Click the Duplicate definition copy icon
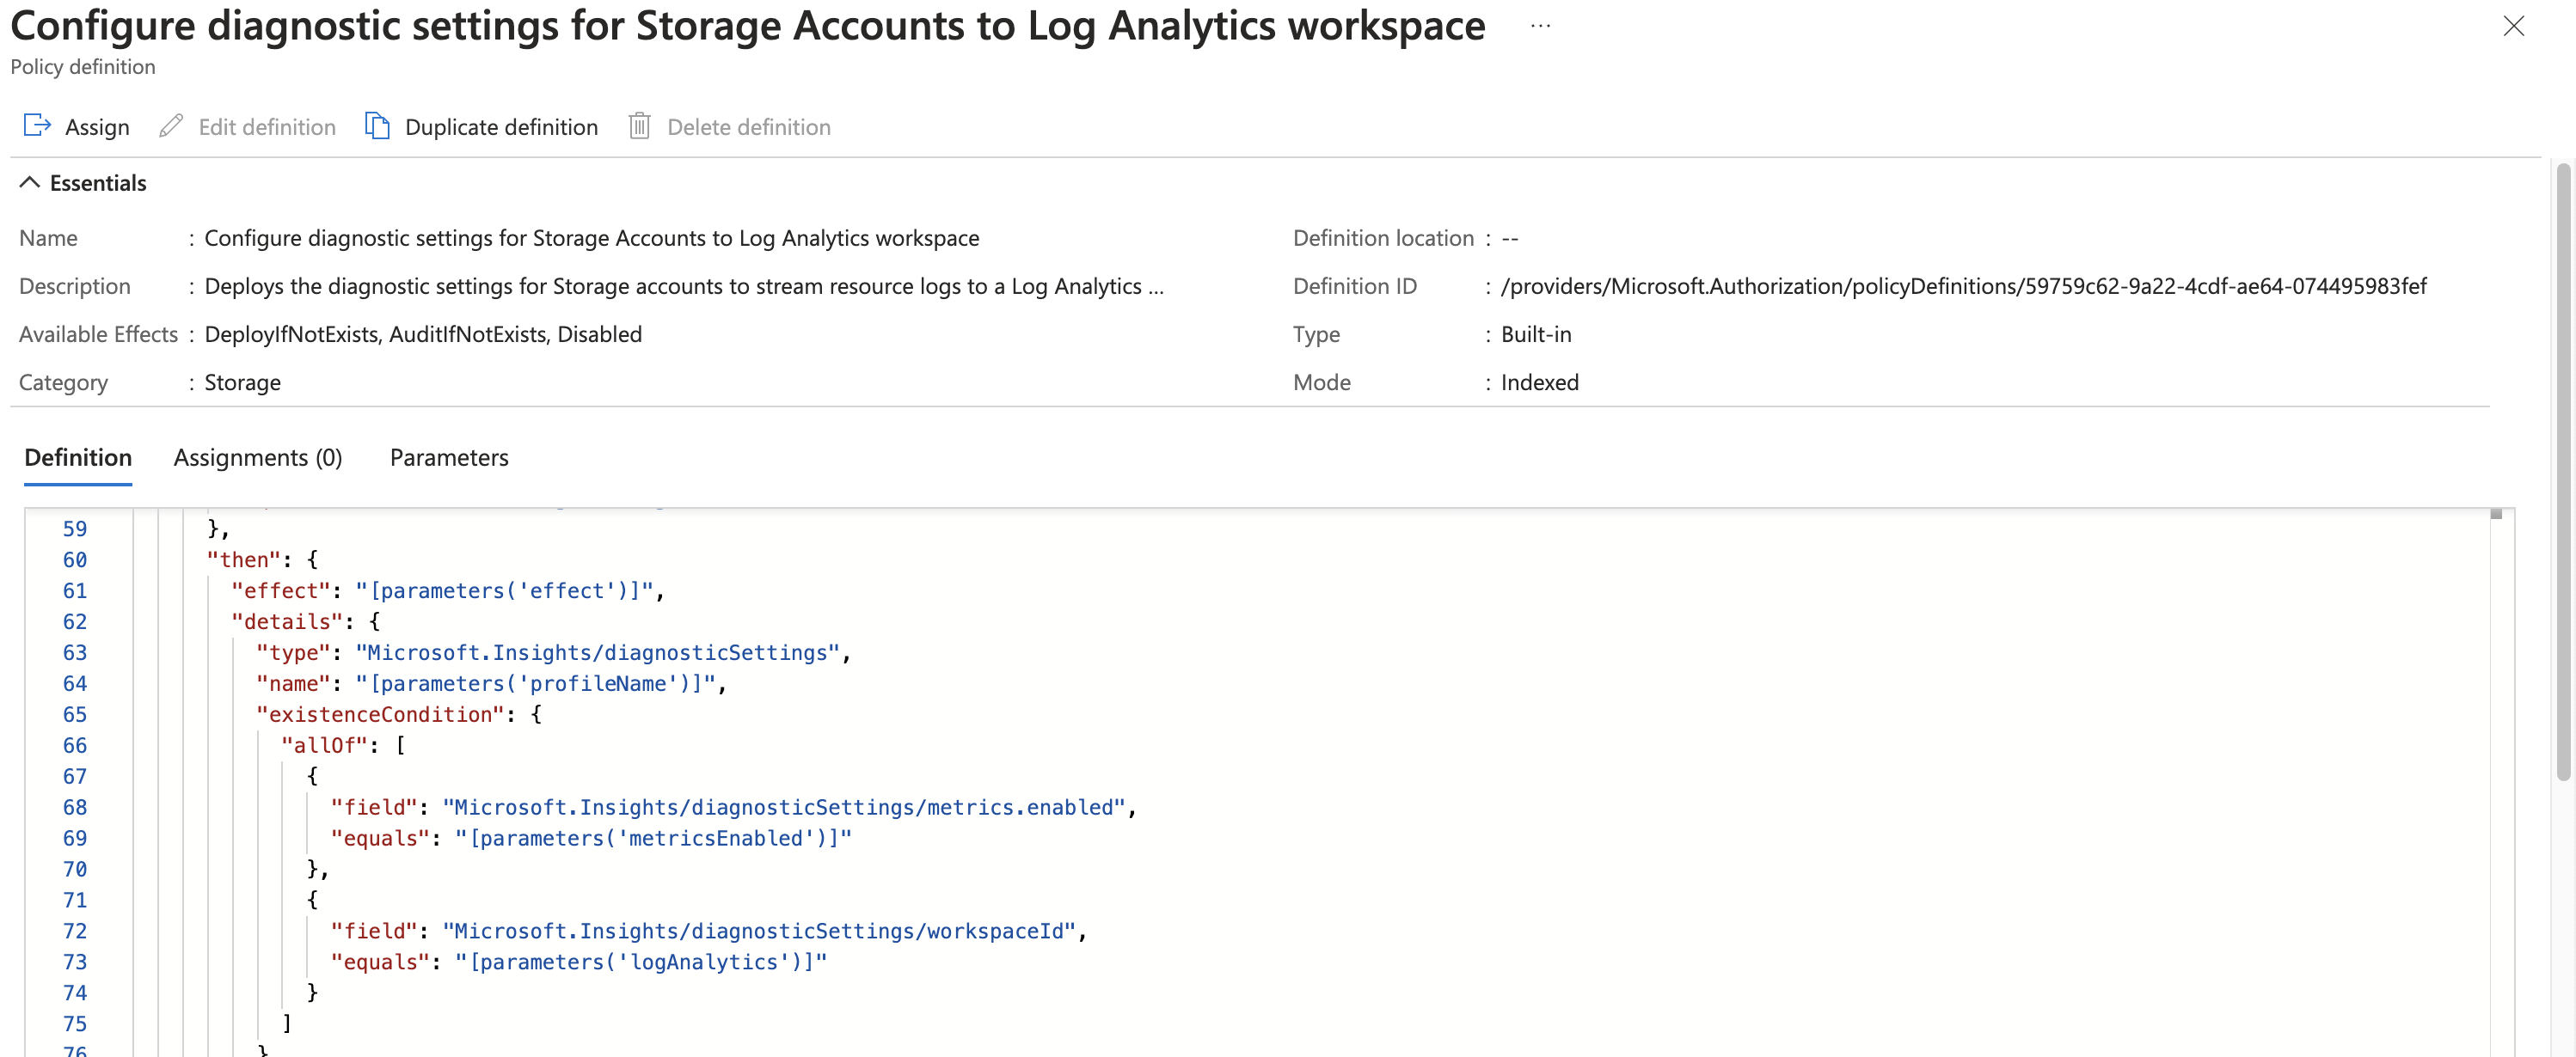The image size is (2576, 1057). pyautogui.click(x=377, y=125)
